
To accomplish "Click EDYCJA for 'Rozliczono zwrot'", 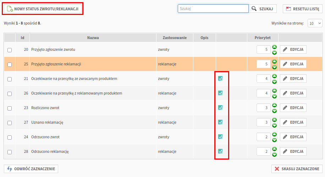I will pos(293,108).
